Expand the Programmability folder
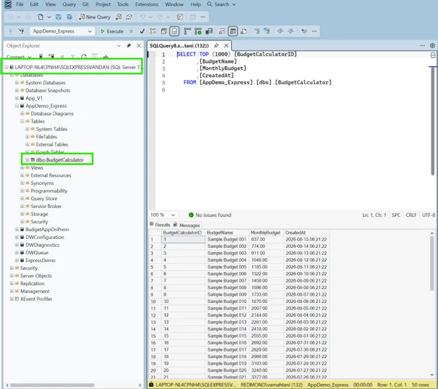The image size is (438, 389). point(22,191)
